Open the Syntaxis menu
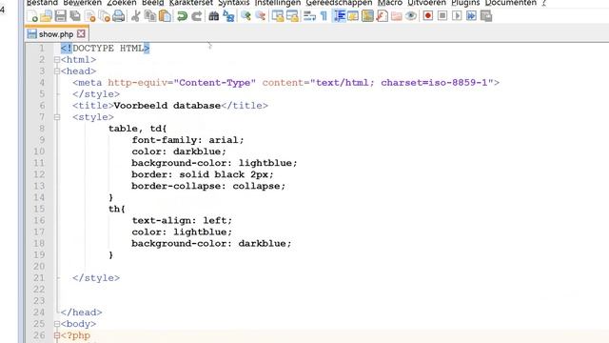 point(233,3)
